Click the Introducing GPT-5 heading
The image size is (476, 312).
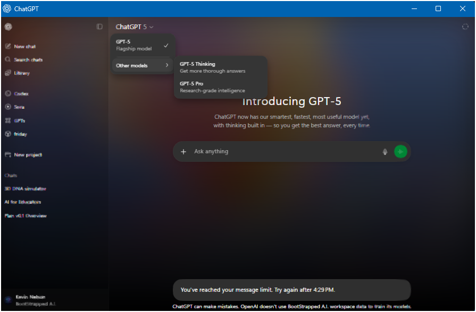292,101
